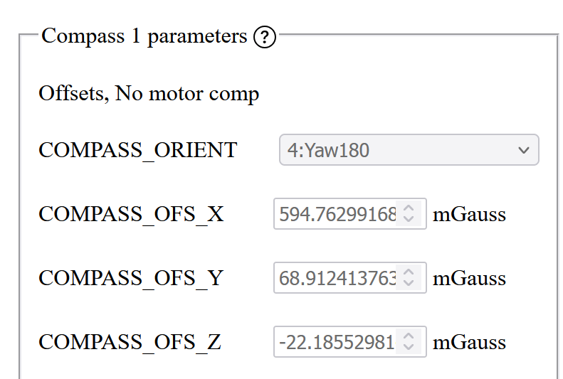Image resolution: width=563 pixels, height=379 pixels.
Task: Click the Compass 1 parameters legend title
Action: pyautogui.click(x=144, y=36)
